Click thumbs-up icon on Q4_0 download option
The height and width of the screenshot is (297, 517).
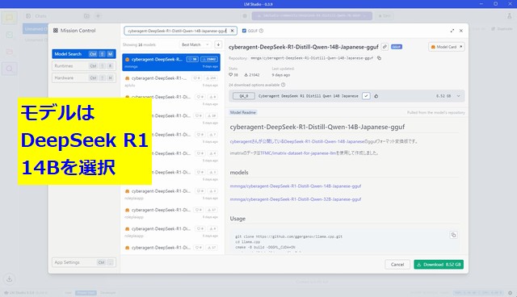376,96
